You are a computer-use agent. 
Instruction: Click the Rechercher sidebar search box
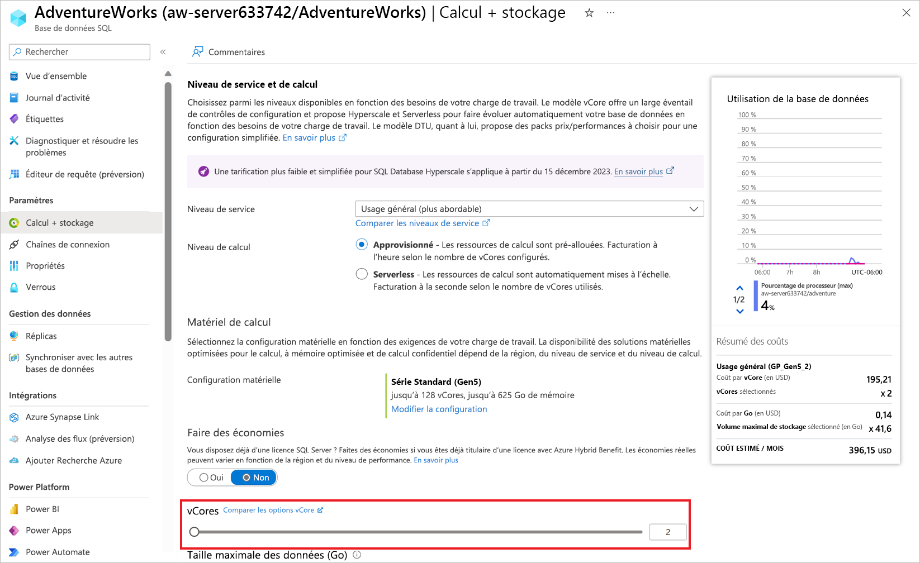click(79, 52)
